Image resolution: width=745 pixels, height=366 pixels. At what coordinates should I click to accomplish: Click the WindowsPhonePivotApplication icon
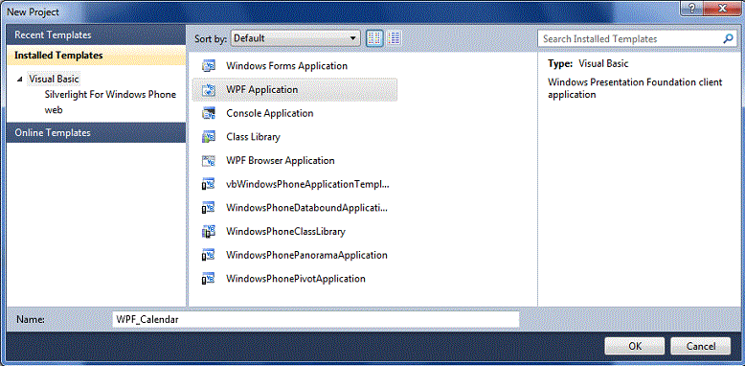[x=209, y=279]
